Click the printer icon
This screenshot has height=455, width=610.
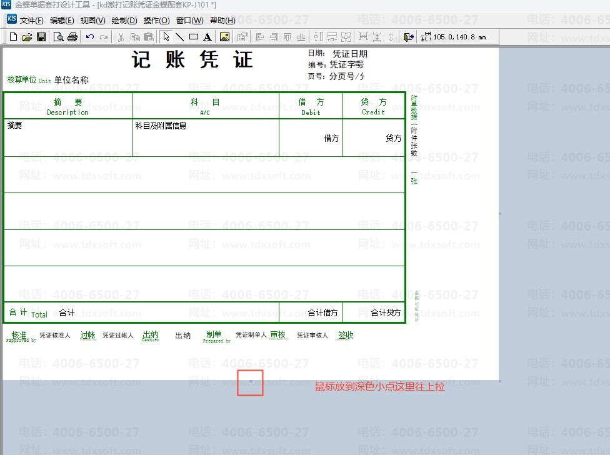tap(72, 37)
